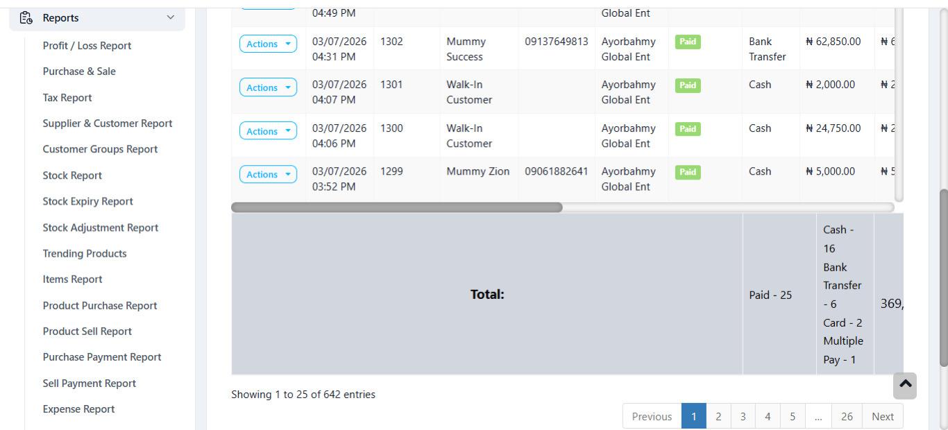The height and width of the screenshot is (430, 948).
Task: Go to pagination page 5
Action: (x=793, y=416)
